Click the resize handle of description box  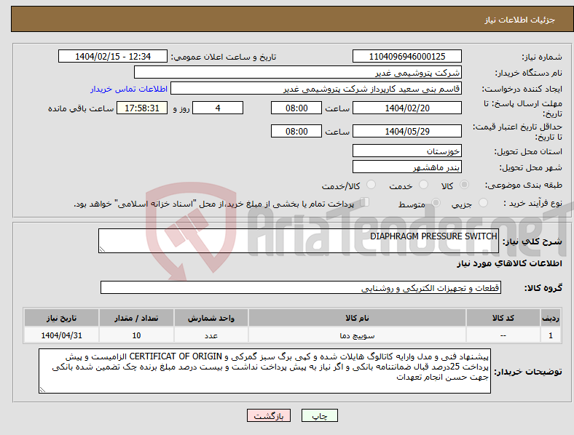pos(102,250)
